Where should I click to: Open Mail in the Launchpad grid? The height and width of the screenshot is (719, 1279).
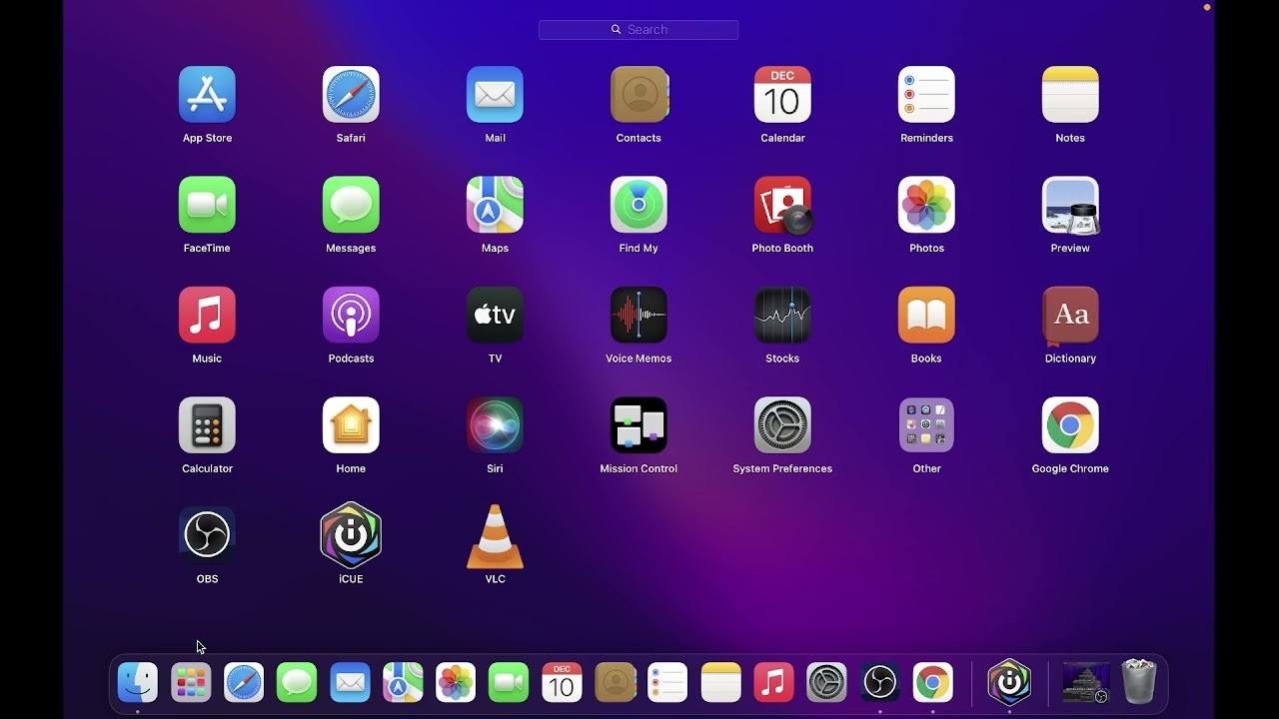(x=495, y=95)
